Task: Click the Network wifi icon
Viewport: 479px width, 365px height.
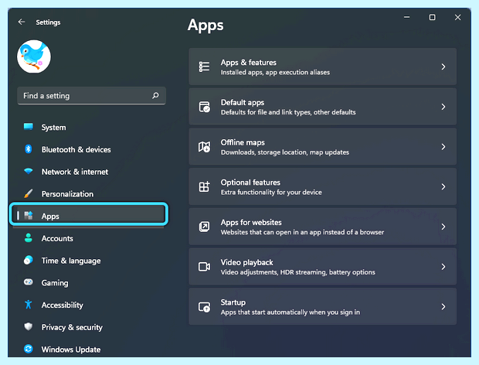Action: [29, 172]
